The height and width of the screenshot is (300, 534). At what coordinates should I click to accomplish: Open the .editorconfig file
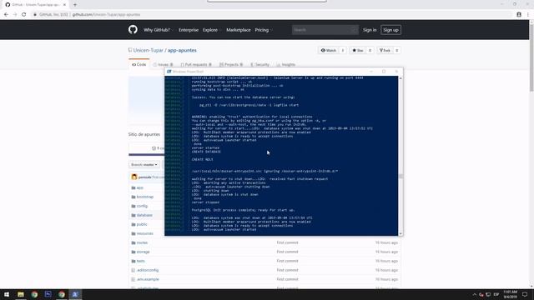[148, 270]
